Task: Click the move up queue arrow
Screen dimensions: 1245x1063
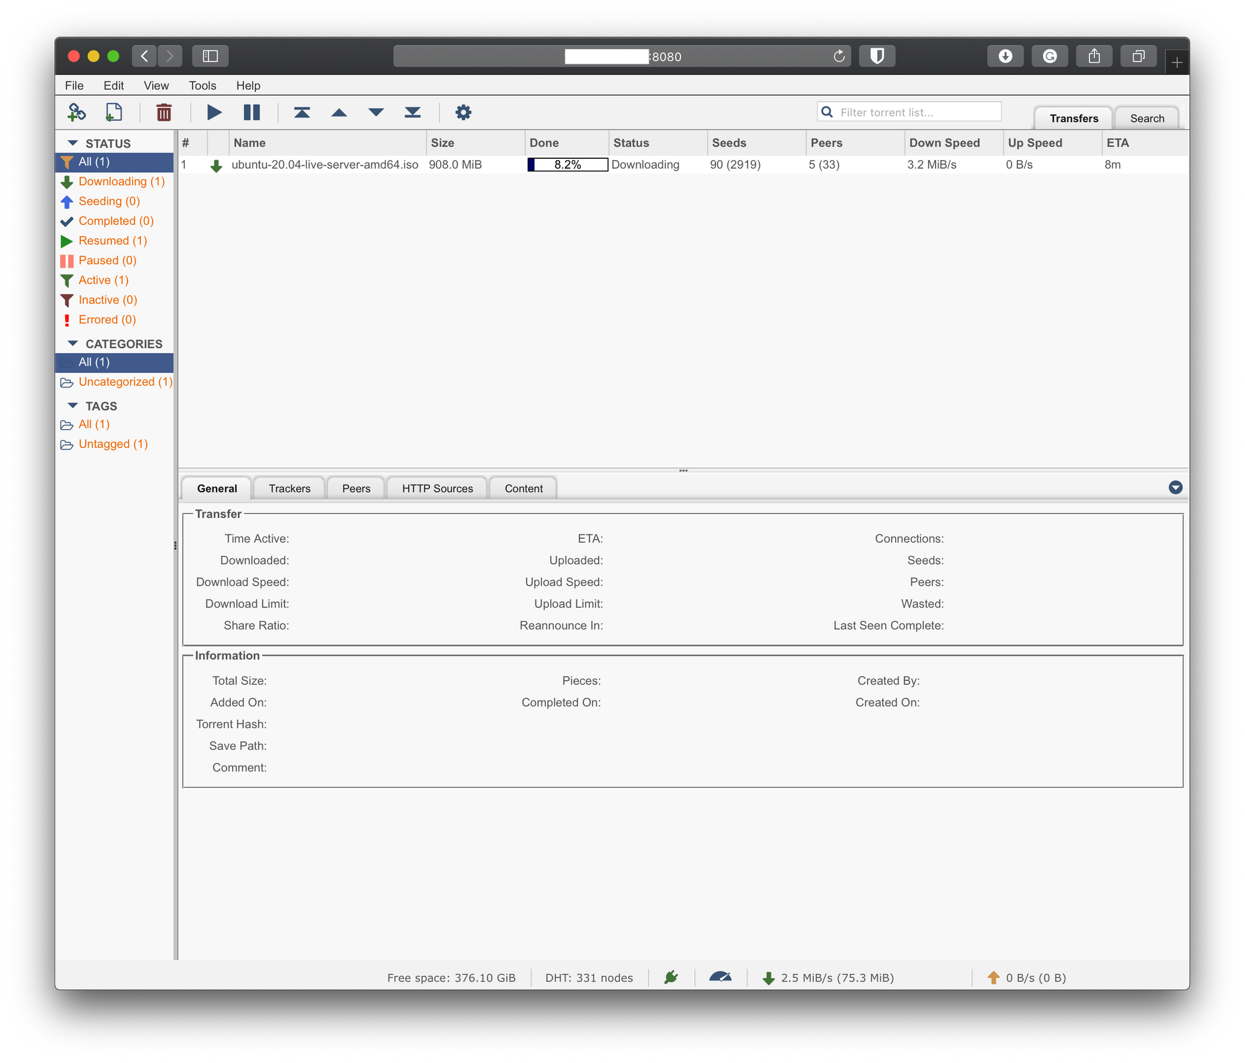Action: click(339, 113)
